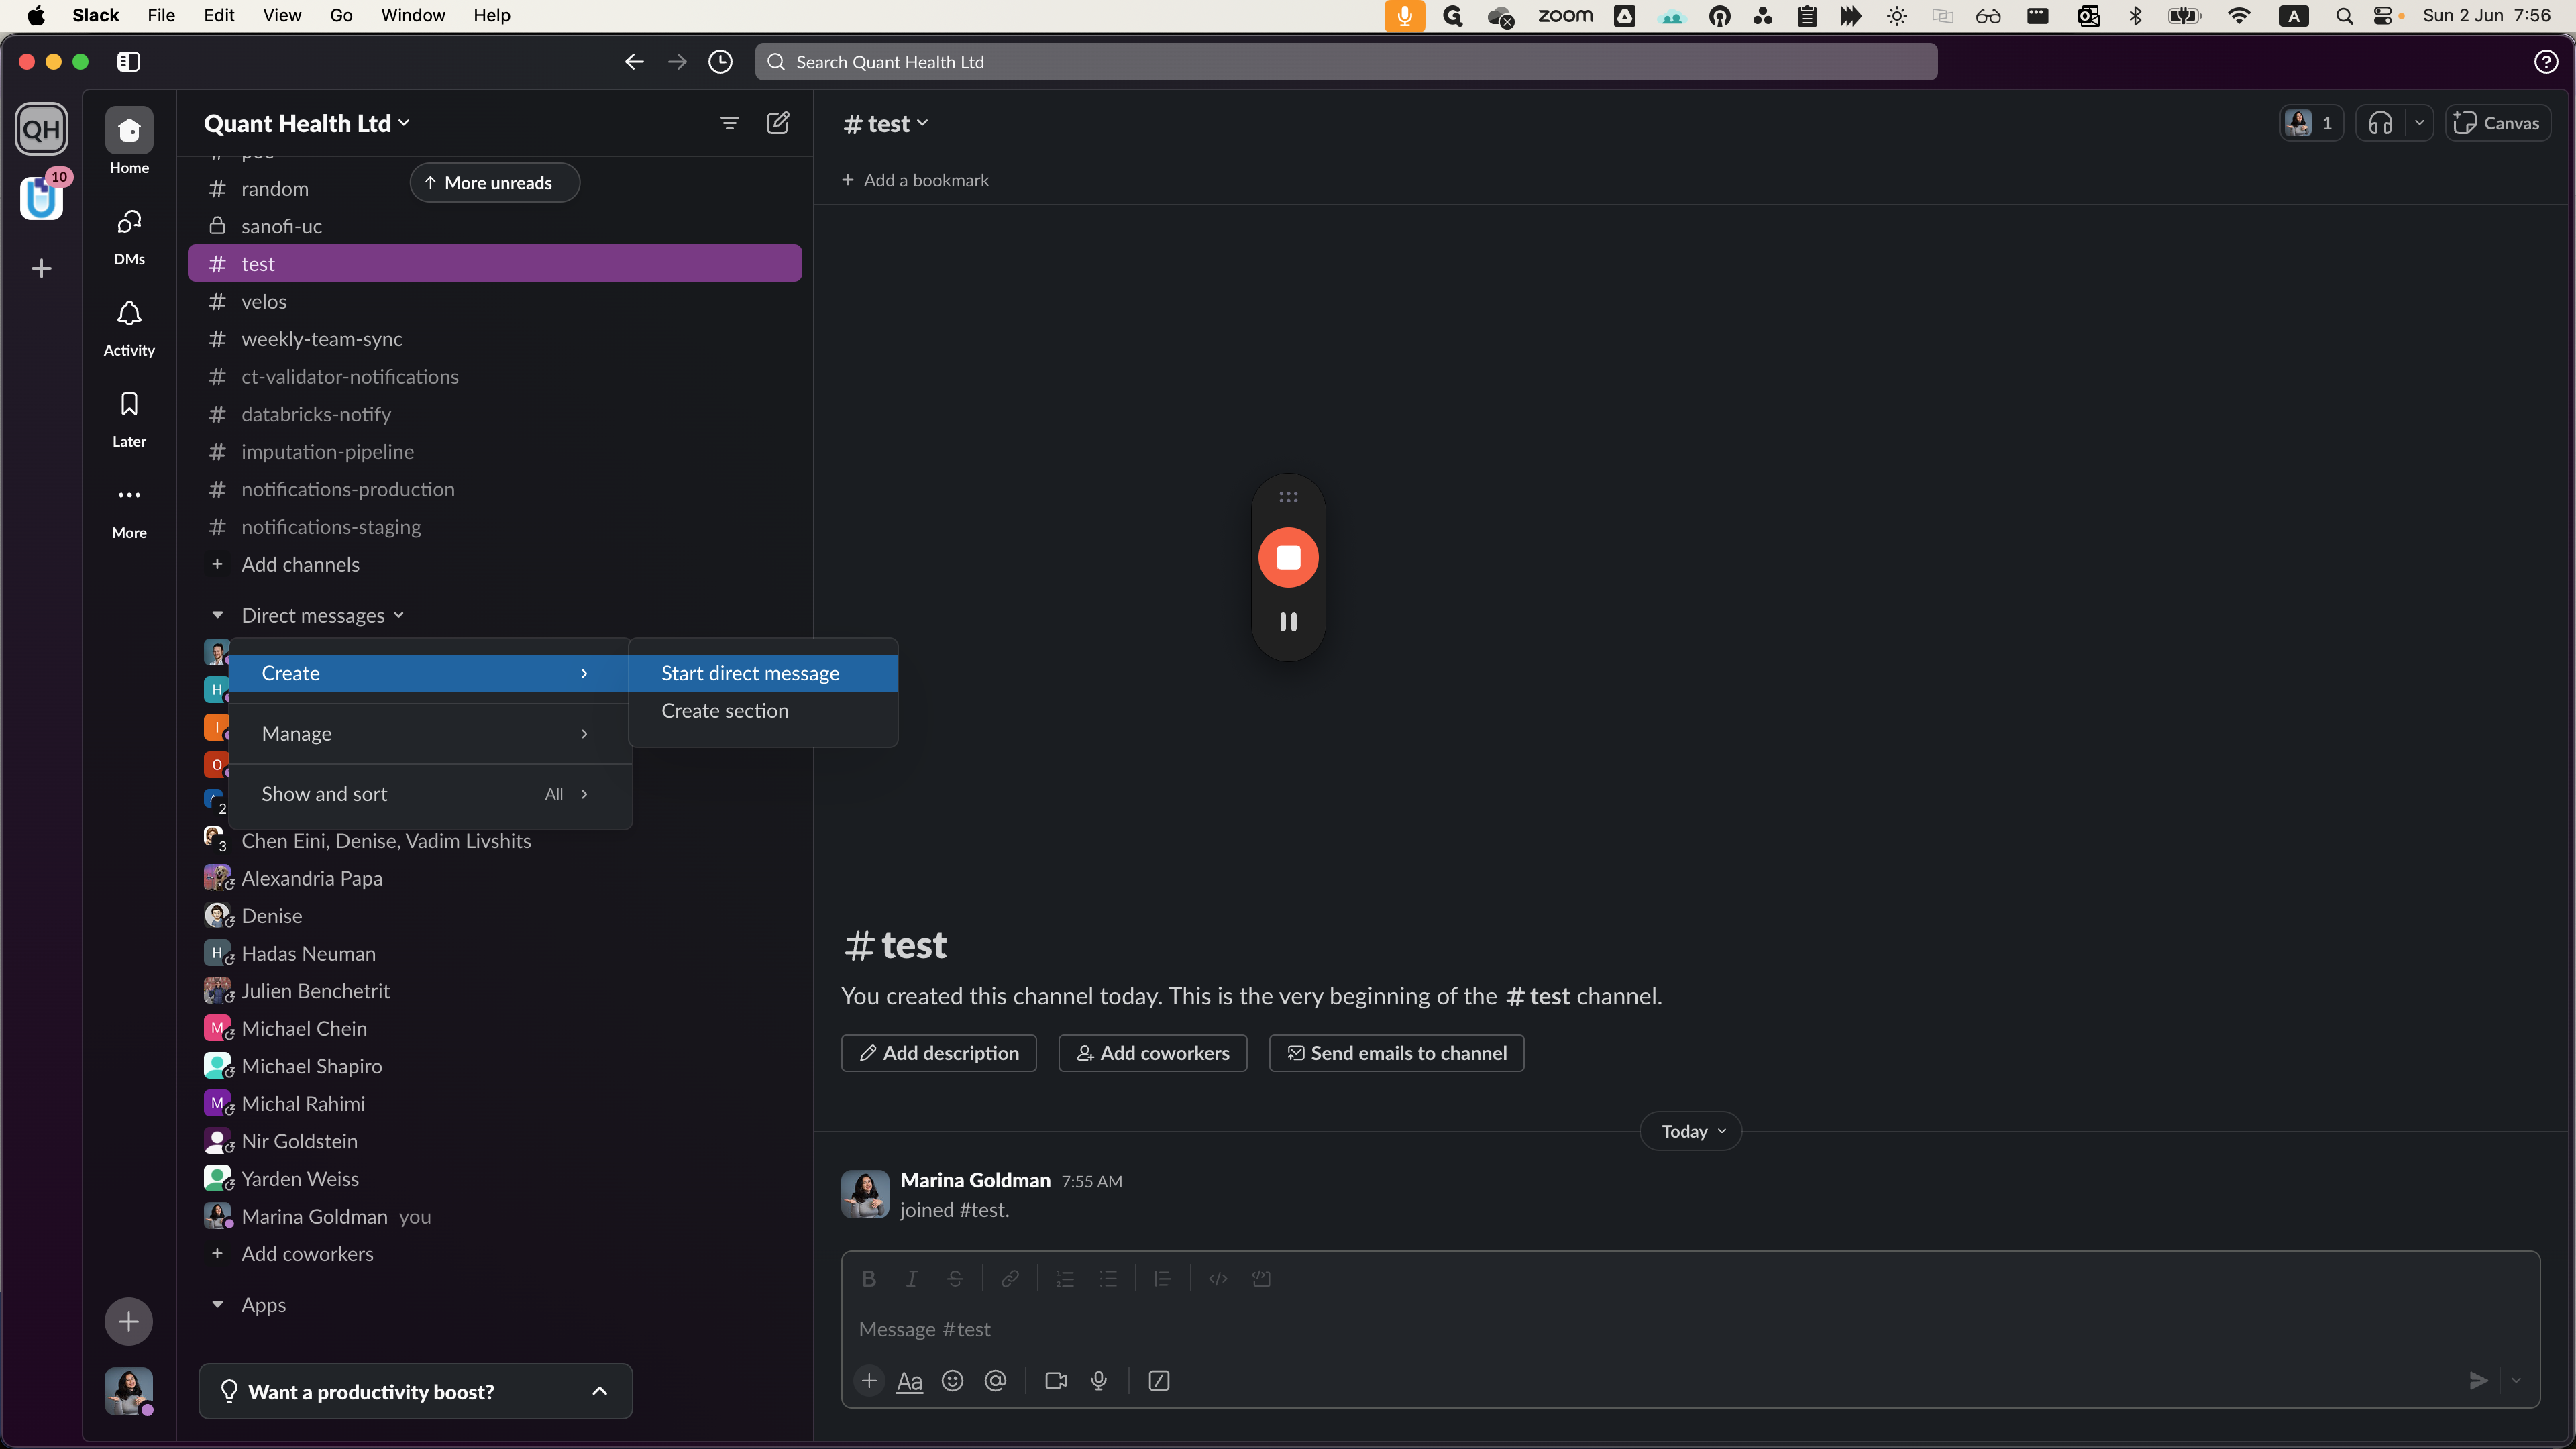
Task: Insert a bulleted list in composer
Action: coord(1108,1279)
